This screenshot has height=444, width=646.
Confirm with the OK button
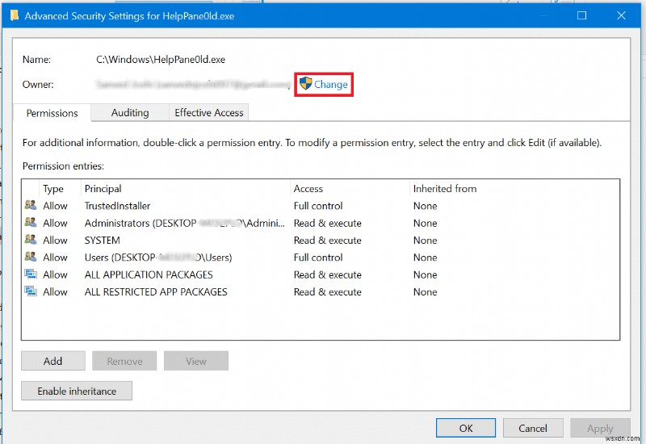tap(466, 428)
